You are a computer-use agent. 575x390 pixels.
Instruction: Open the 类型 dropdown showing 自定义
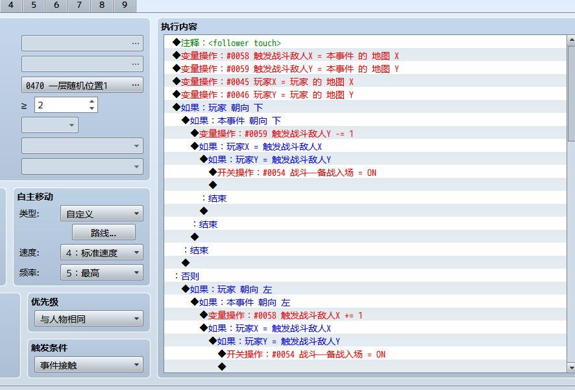(x=102, y=213)
